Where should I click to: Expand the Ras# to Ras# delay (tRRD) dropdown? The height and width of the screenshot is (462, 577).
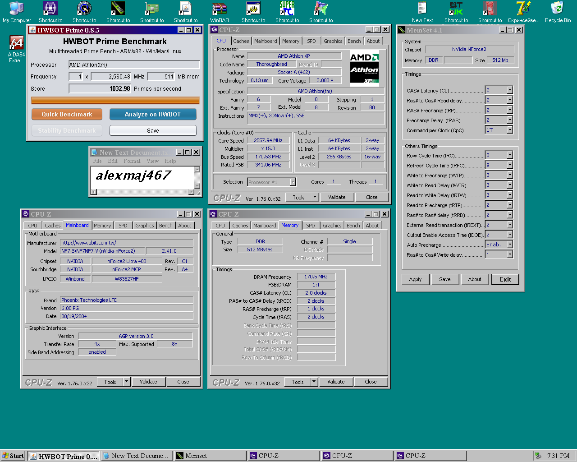(510, 215)
